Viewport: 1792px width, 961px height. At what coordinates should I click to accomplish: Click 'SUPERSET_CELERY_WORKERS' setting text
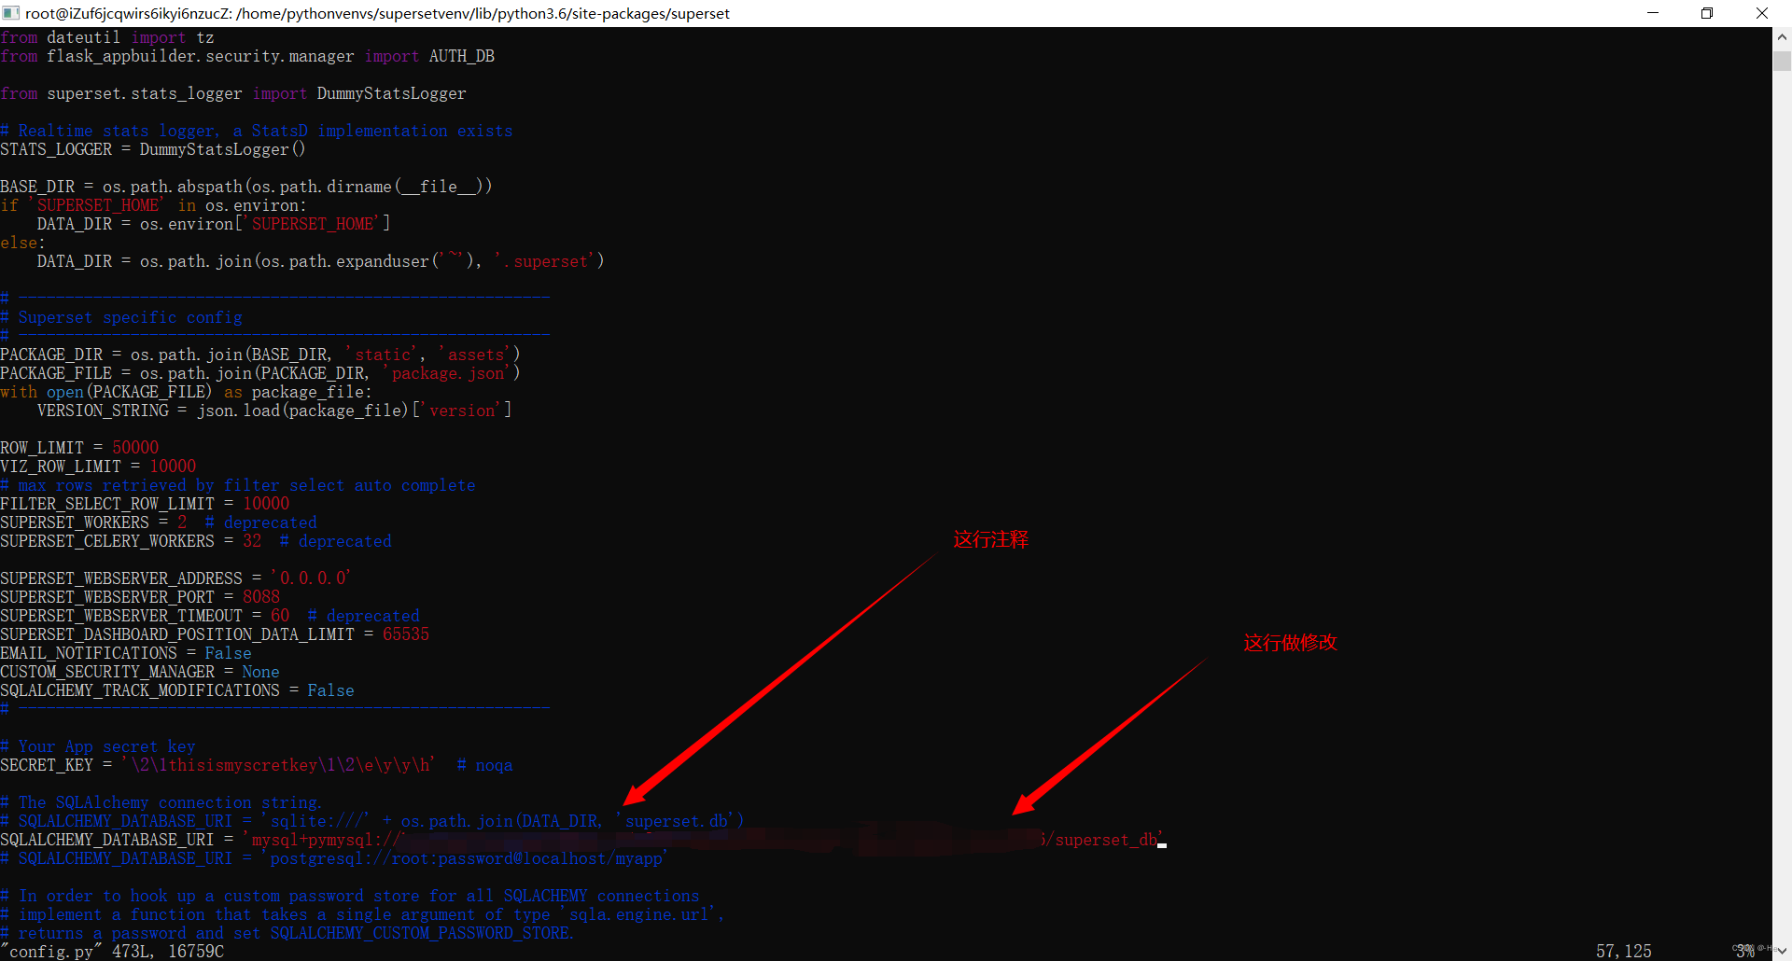click(x=107, y=541)
